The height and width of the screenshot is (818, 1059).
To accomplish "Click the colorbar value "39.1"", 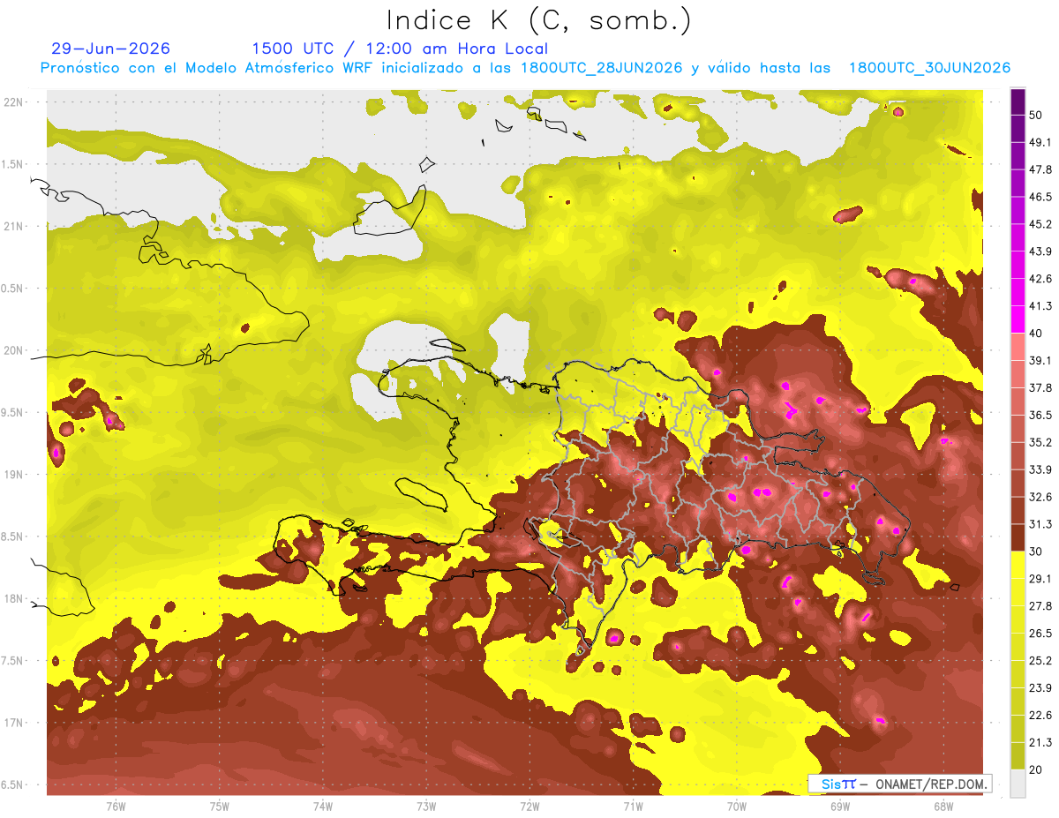I will point(1040,361).
